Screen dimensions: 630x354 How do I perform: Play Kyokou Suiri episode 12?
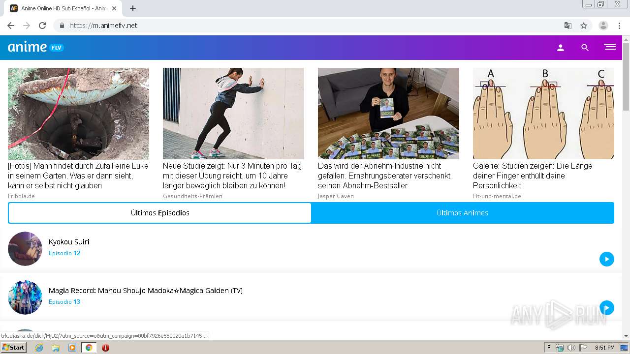(x=606, y=259)
